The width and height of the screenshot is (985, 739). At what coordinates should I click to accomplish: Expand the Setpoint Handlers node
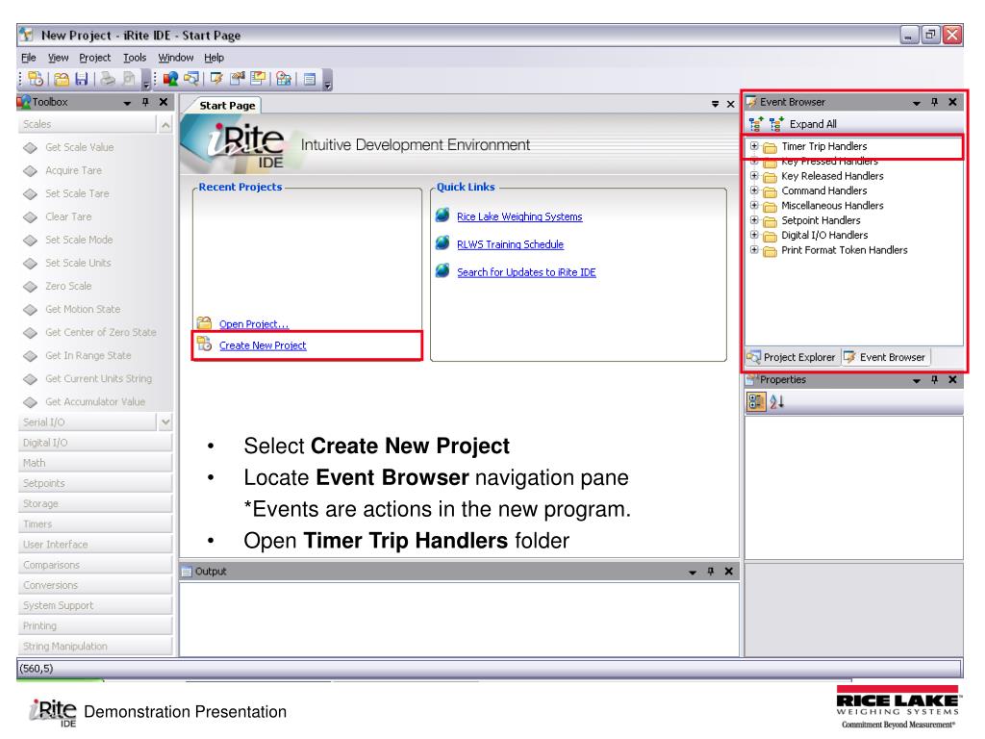point(754,220)
